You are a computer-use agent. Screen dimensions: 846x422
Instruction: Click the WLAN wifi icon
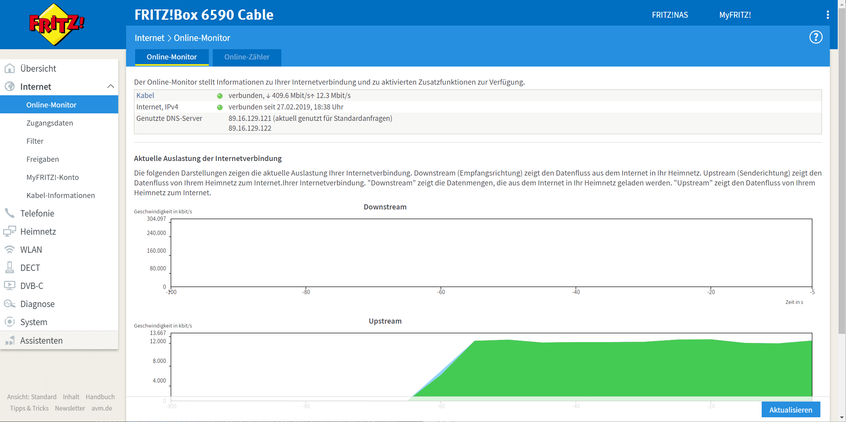pyautogui.click(x=10, y=250)
